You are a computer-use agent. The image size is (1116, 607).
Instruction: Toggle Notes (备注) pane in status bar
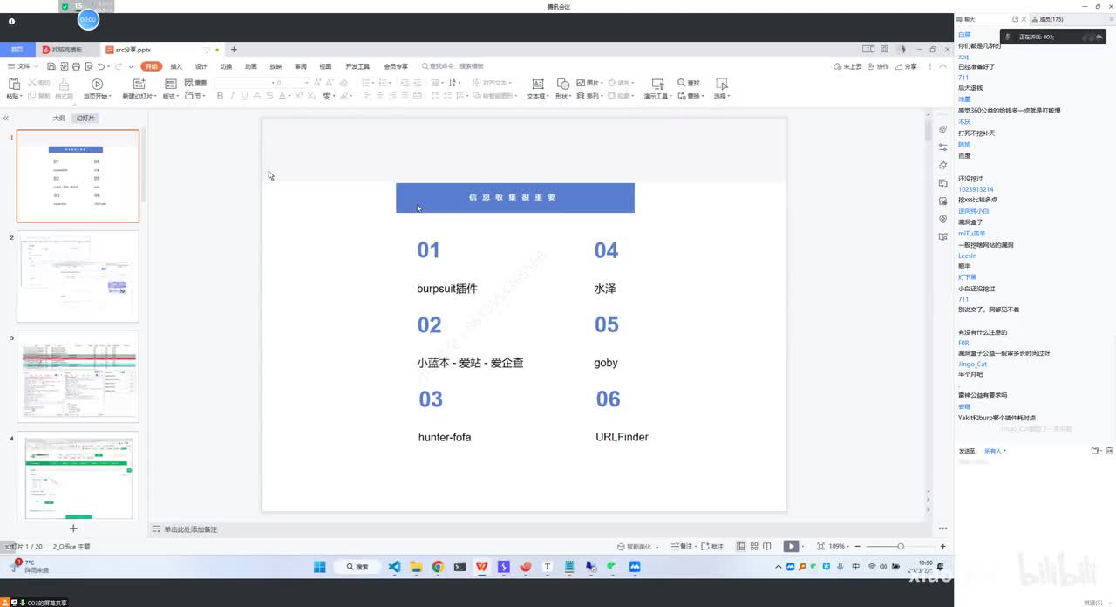682,546
